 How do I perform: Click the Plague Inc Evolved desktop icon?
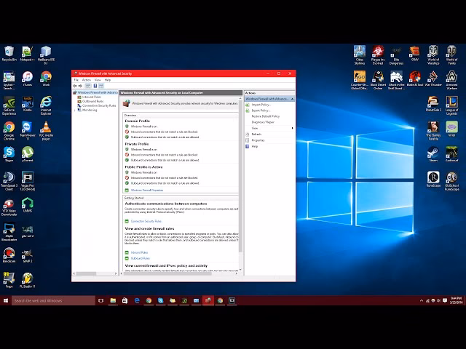pyautogui.click(x=378, y=55)
